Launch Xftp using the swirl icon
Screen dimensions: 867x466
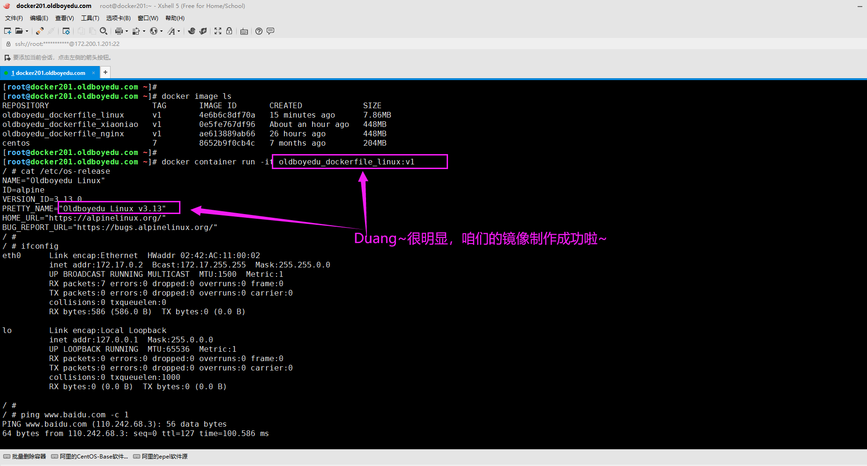point(192,31)
